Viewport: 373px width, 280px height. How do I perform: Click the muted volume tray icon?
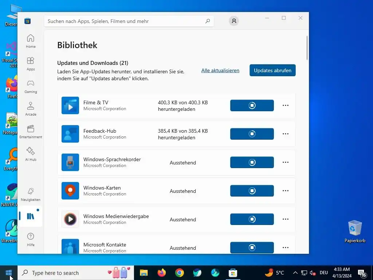[313, 273]
